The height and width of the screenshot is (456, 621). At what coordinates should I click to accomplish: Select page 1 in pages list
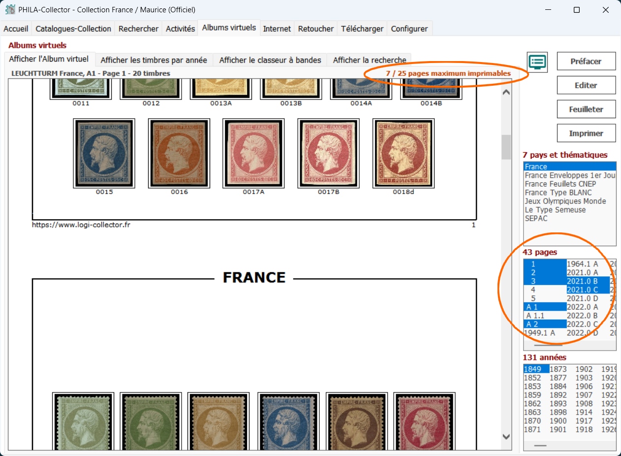[545, 264]
